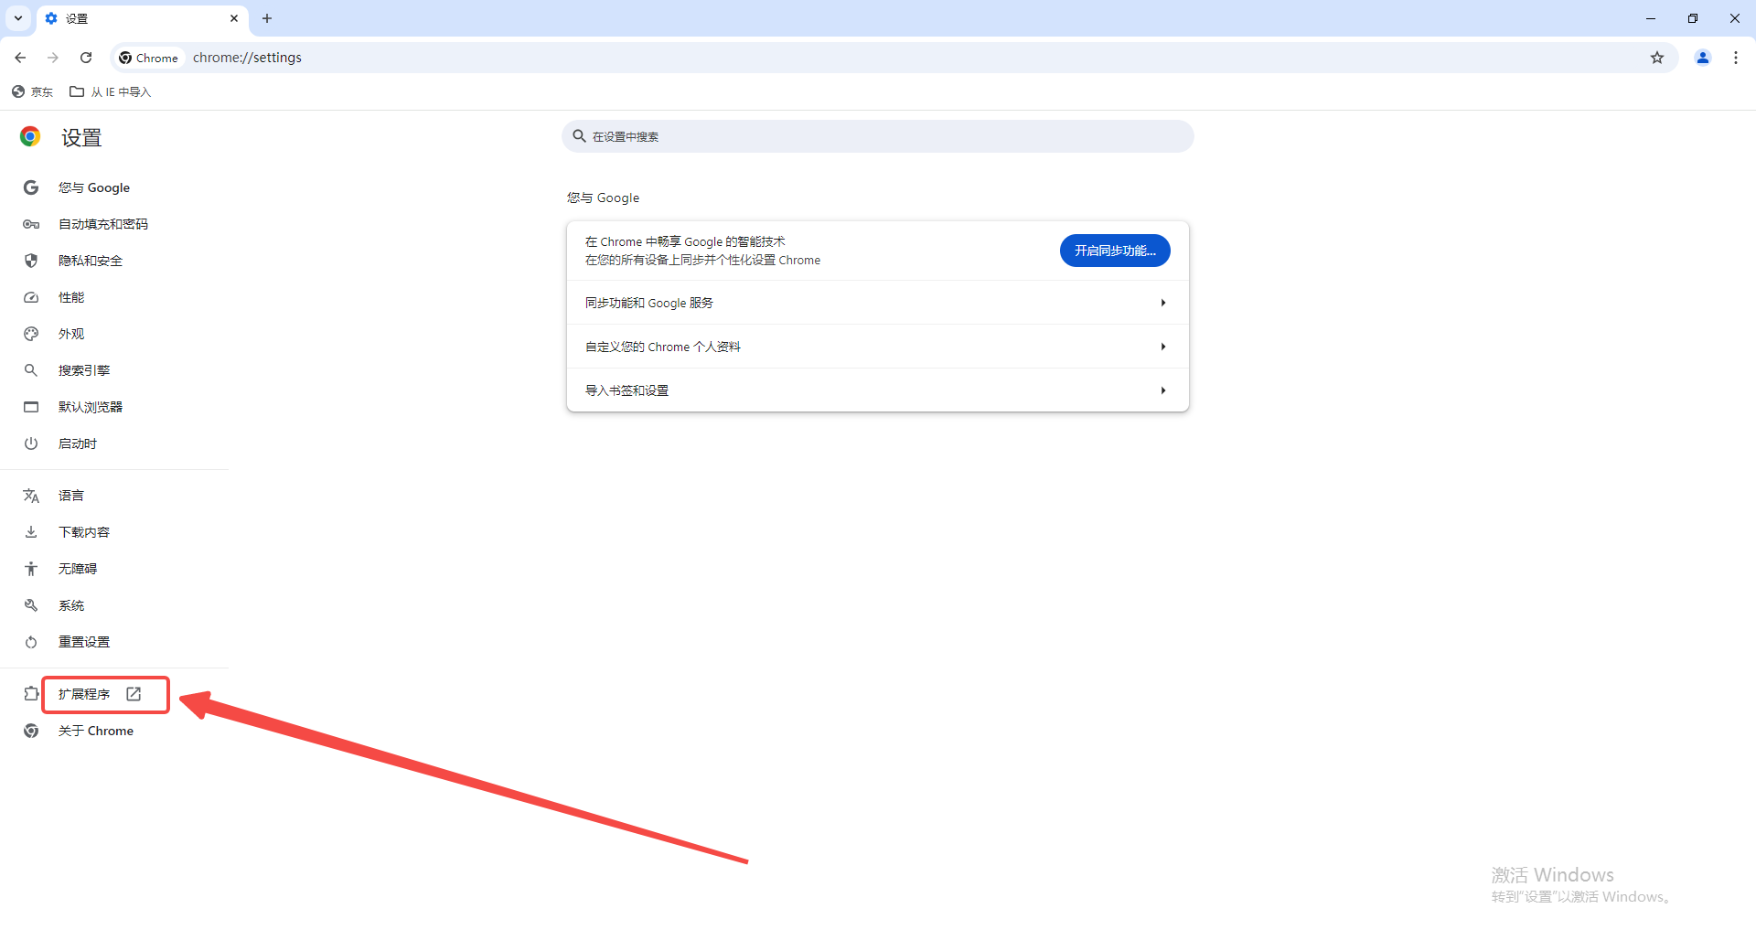Screen dimensions: 1756x951
Task: Open 下载内容 settings
Action: [x=84, y=532]
